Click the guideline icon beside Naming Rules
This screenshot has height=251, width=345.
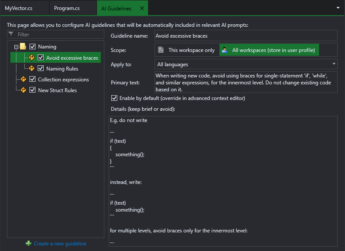point(32,68)
